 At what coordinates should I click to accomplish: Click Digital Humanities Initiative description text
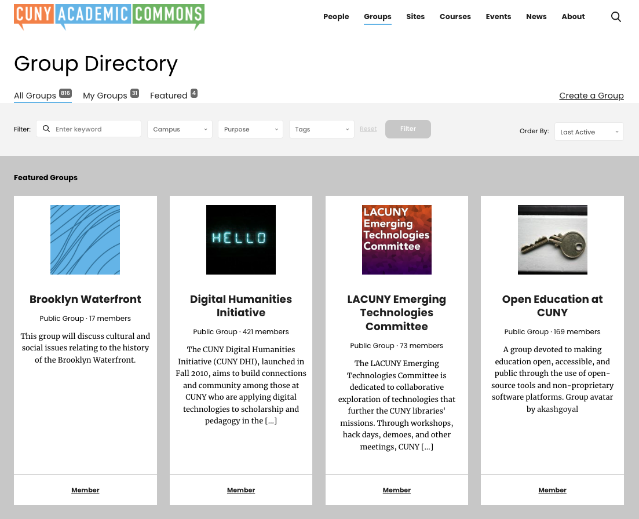241,385
